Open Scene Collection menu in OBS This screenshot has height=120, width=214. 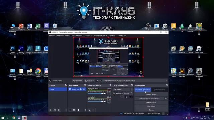coord(101,35)
